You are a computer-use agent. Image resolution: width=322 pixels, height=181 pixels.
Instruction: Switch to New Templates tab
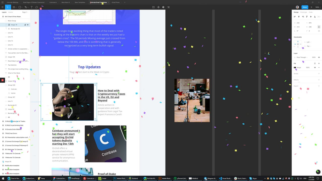click(x=80, y=2)
